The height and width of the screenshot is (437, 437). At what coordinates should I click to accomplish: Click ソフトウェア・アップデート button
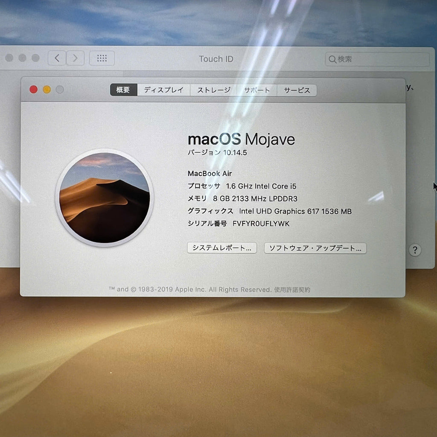[x=315, y=248]
